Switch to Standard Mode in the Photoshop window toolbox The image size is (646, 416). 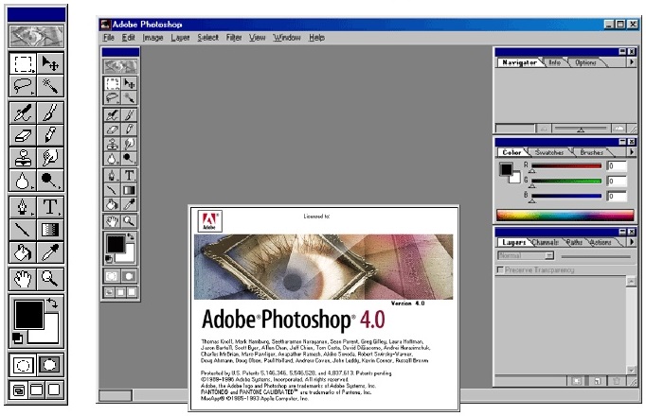112,276
